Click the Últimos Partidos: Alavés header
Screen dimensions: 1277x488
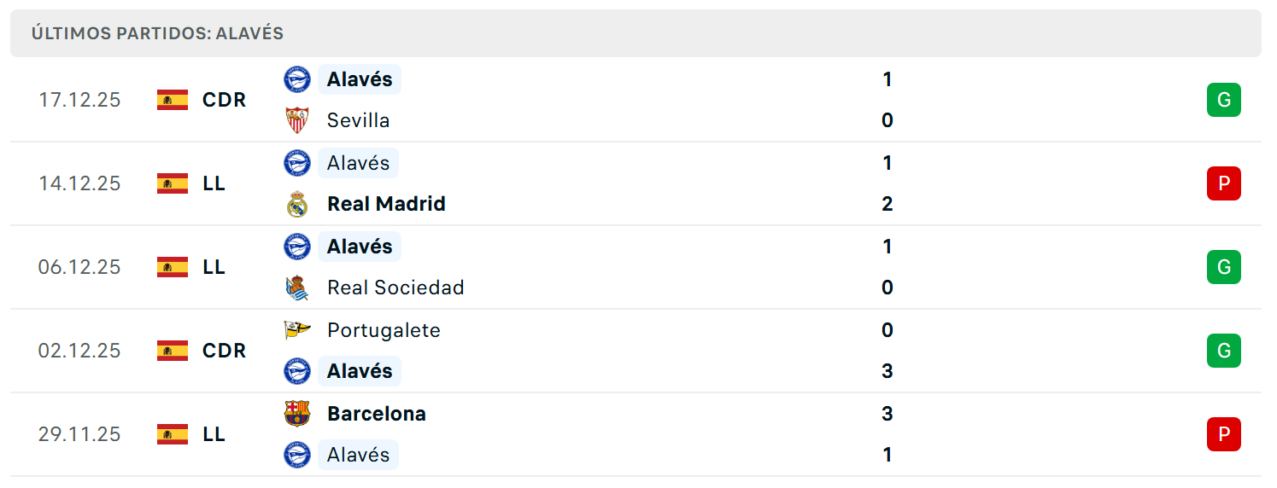[x=157, y=33]
